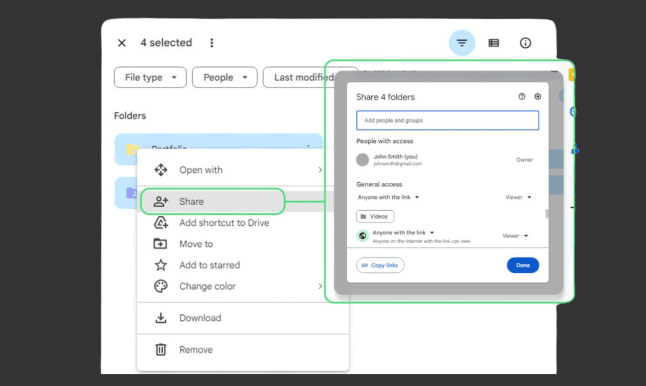
Task: Click the Copy links button
Action: 380,265
